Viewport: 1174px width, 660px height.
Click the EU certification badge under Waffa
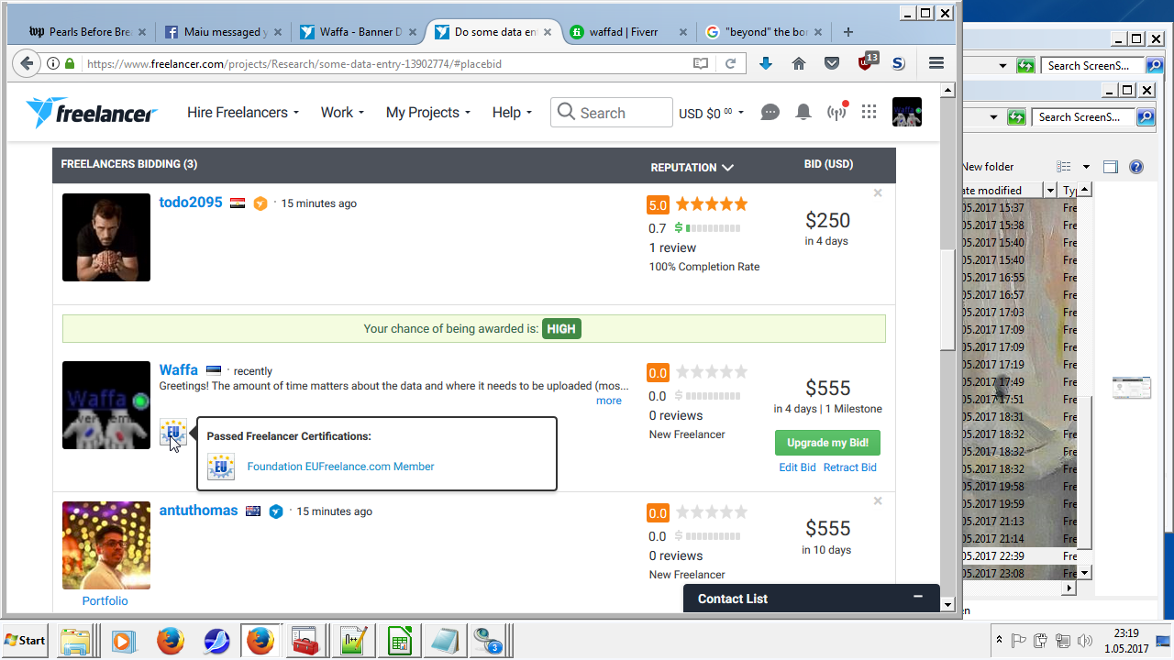coord(172,433)
